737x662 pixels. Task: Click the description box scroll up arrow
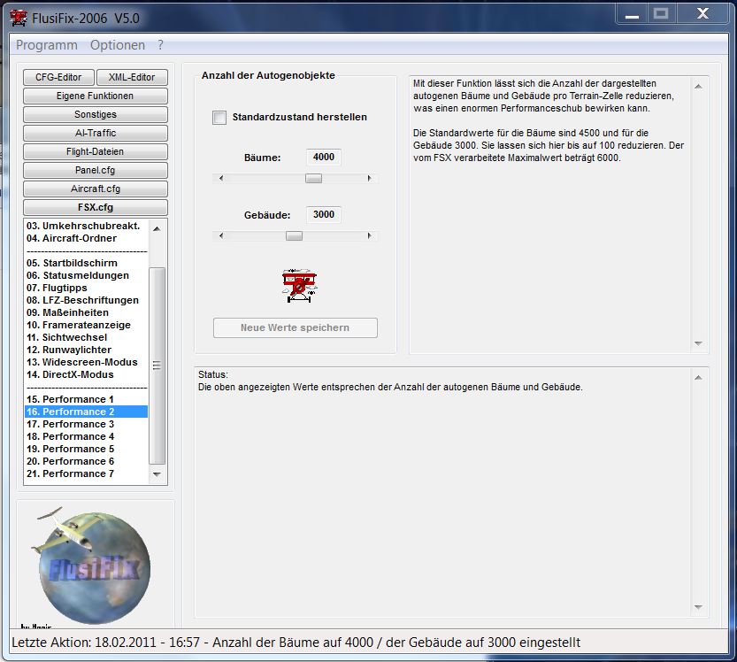[698, 87]
